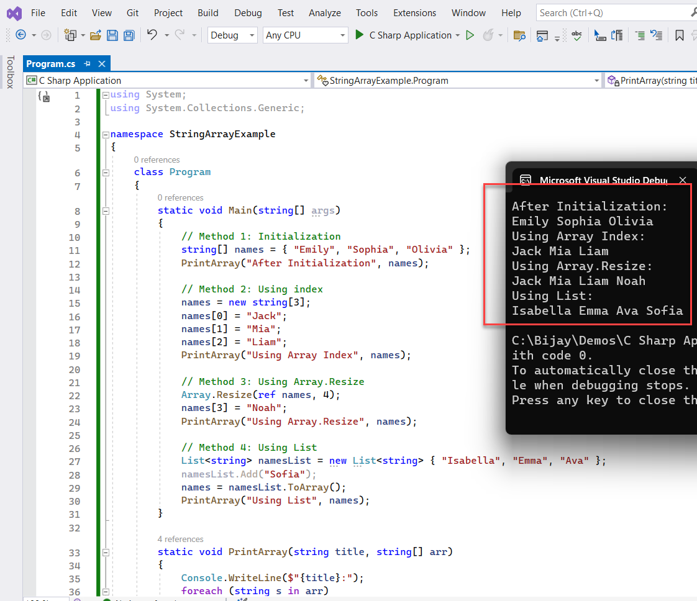Open the StringArrayExample.Program type dropdown
Image resolution: width=697 pixels, height=601 pixels.
click(x=458, y=80)
